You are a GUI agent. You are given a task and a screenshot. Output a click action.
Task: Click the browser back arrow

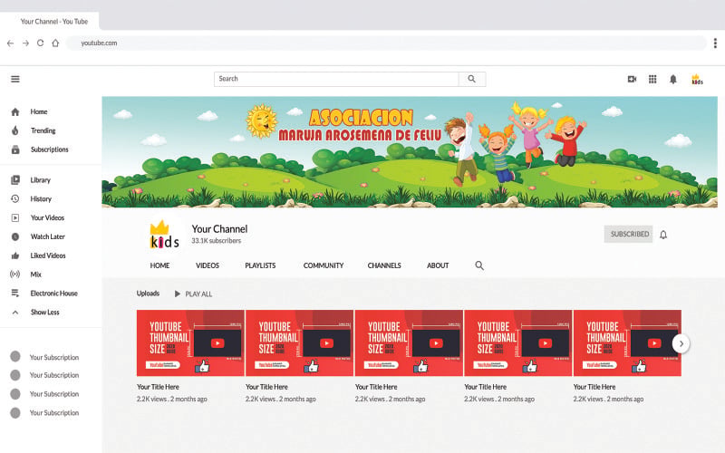(10, 43)
